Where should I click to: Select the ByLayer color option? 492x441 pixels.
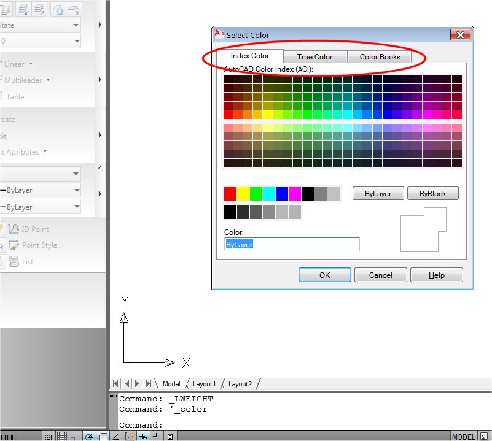coord(377,193)
